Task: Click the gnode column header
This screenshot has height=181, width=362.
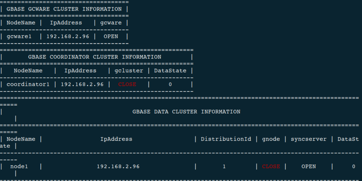Action: [x=271, y=139]
